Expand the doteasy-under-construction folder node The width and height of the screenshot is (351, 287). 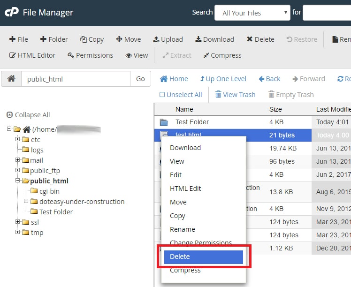click(26, 201)
